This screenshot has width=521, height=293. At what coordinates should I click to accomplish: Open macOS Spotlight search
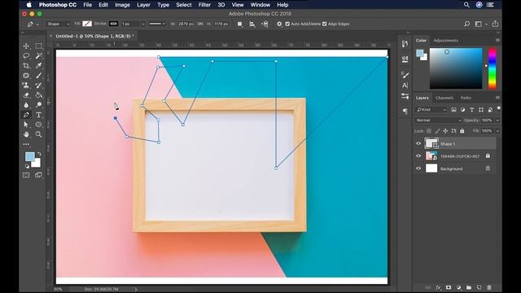tap(466, 5)
